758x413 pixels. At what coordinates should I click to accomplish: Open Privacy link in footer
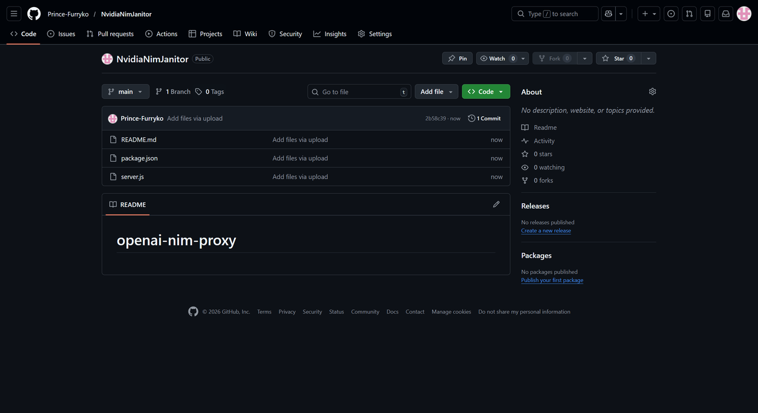point(287,312)
